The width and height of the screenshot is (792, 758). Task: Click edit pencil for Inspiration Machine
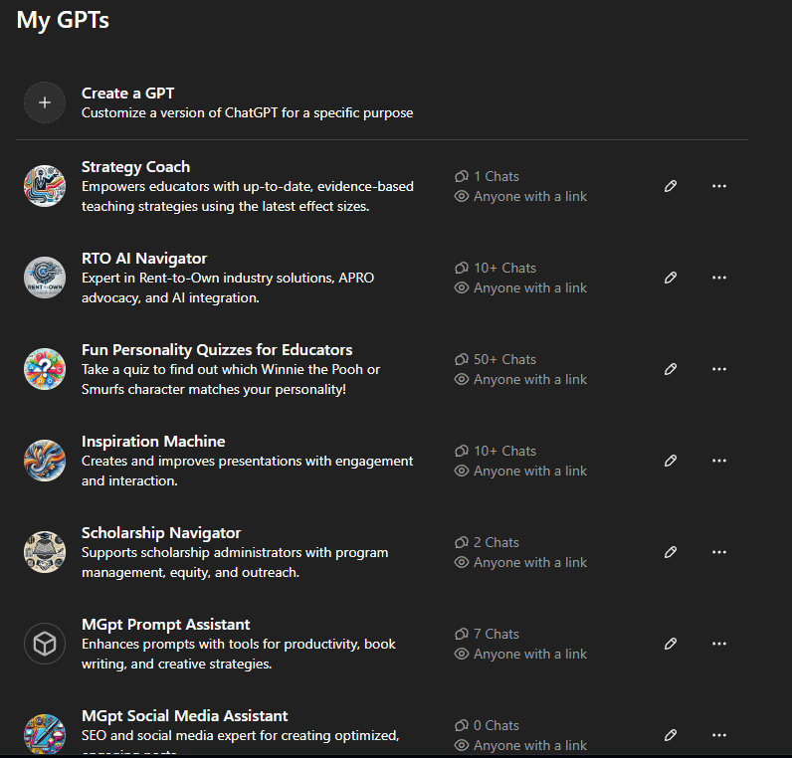point(671,461)
